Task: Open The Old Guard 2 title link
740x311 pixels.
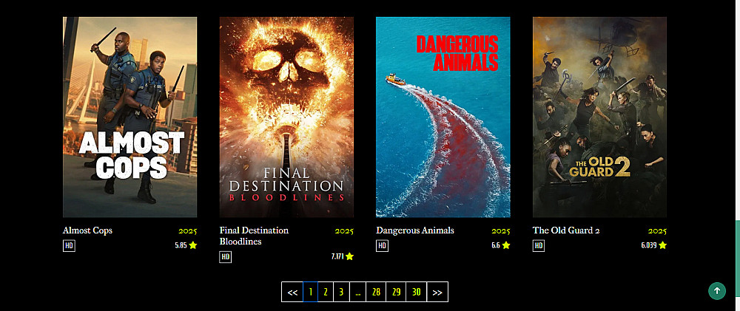Action: (x=566, y=230)
